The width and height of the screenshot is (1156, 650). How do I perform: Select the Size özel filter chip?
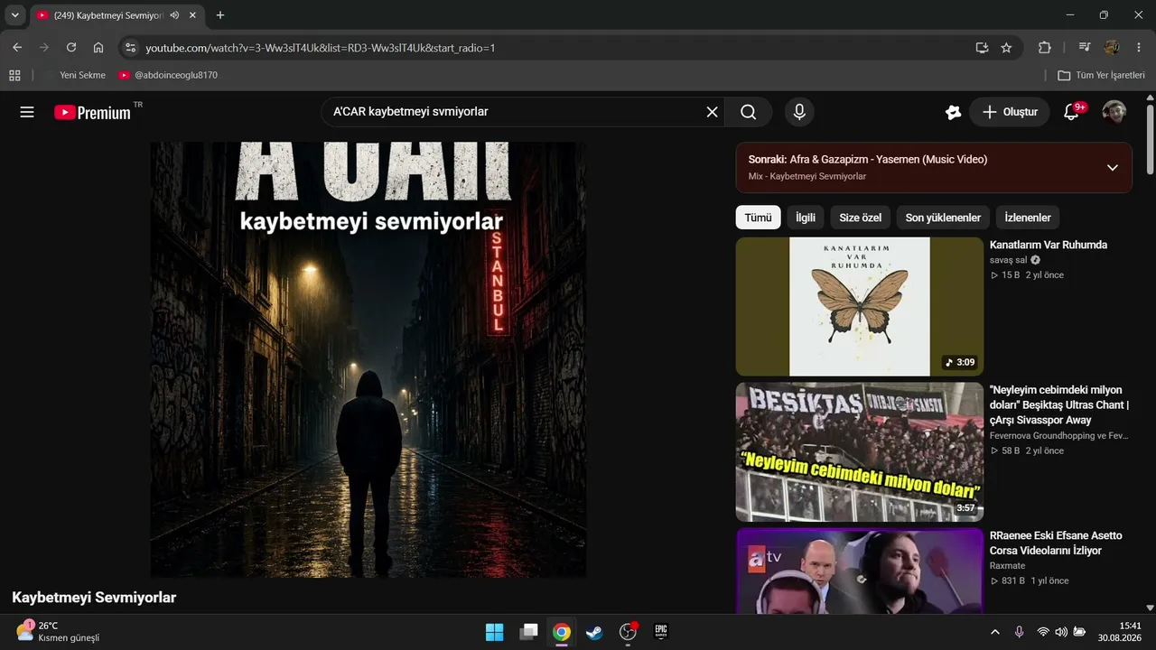click(x=861, y=218)
